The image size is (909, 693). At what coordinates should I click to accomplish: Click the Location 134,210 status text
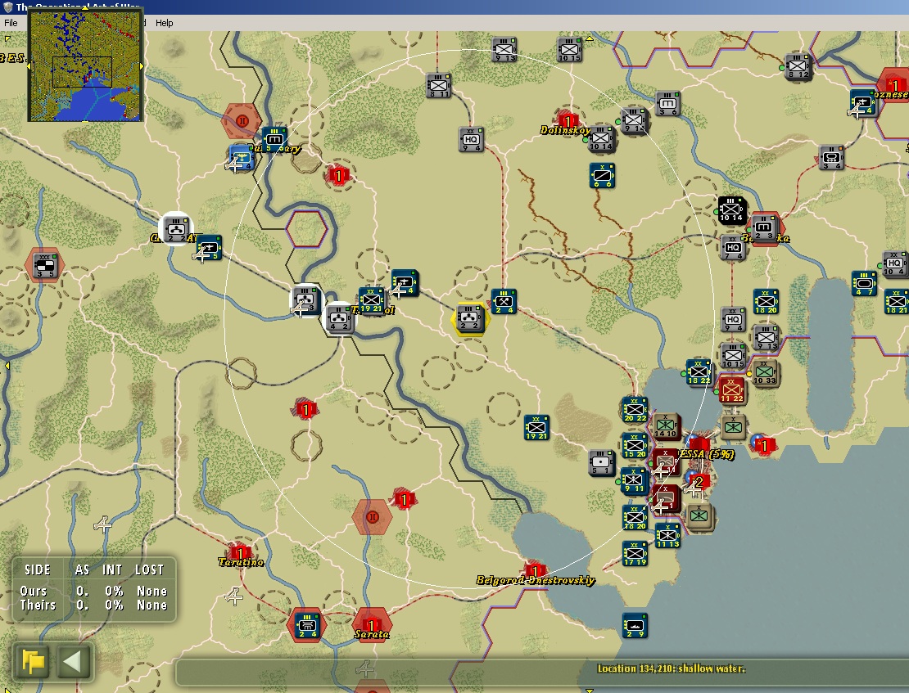[x=672, y=668]
